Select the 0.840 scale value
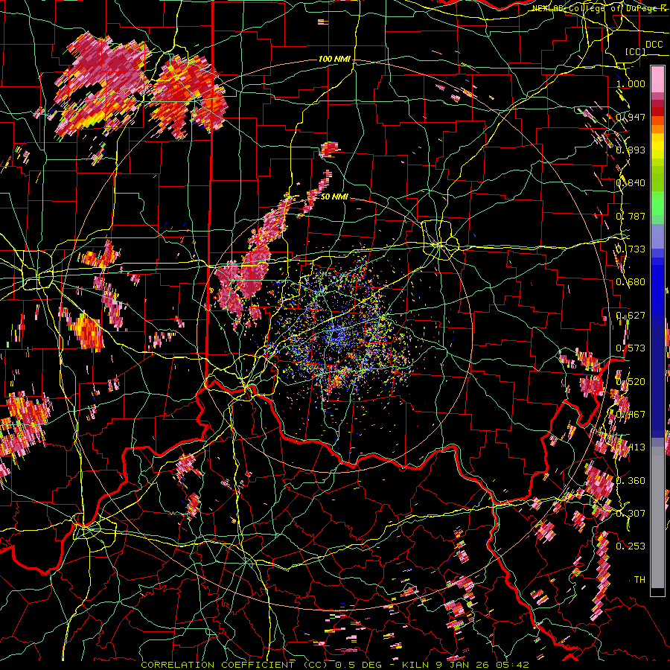This screenshot has height=670, width=670. 631,183
